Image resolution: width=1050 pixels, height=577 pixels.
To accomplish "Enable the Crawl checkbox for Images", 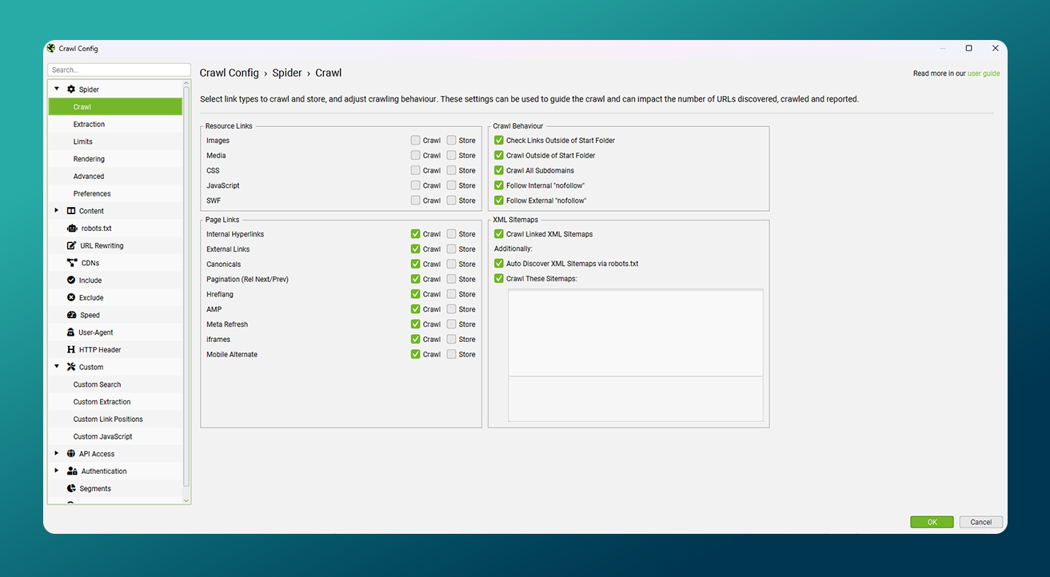I will pyautogui.click(x=416, y=141).
